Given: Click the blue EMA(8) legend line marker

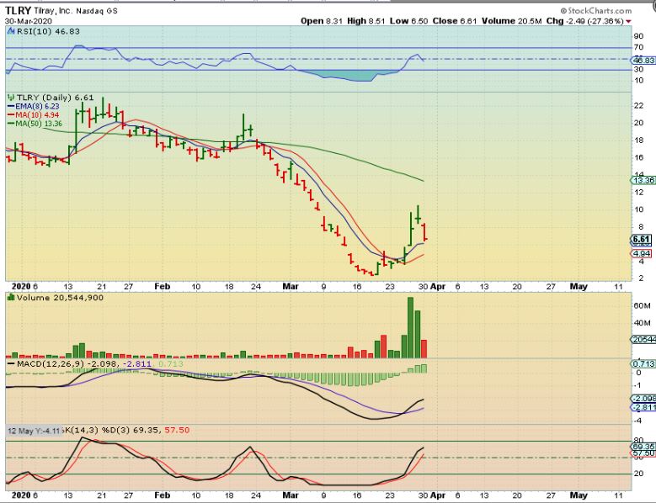Looking at the screenshot, I should 10,107.
